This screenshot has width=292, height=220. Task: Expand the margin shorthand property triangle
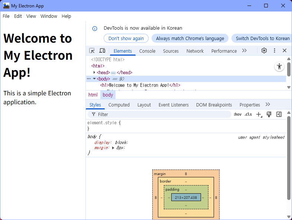tap(113, 148)
